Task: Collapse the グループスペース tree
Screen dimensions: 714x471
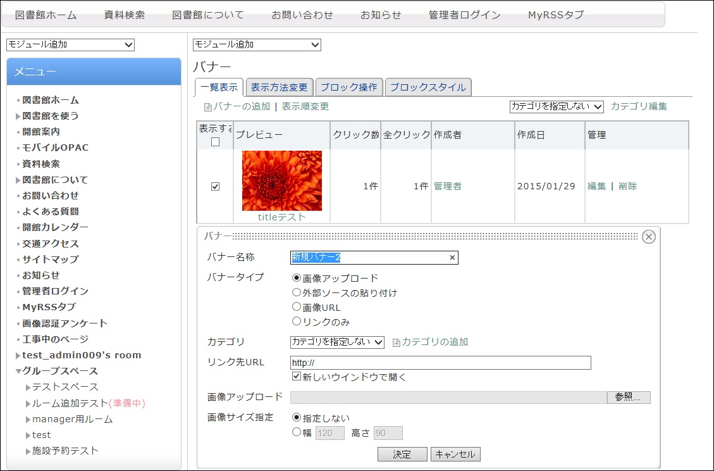Action: pyautogui.click(x=18, y=371)
